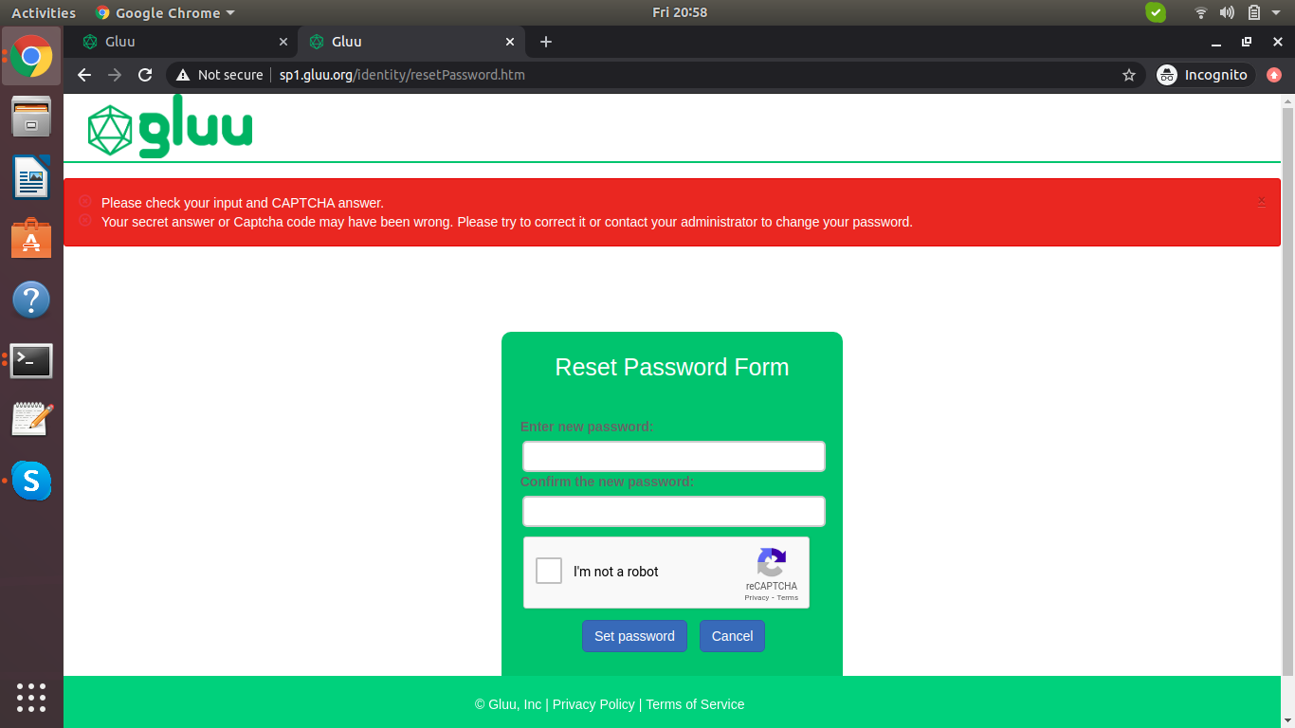Click inside the Enter new password field

point(673,456)
